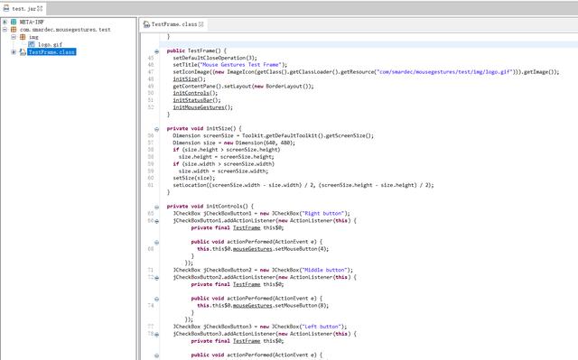578x360 pixels.
Task: Click the META-INF folder icon
Action: pos(14,22)
